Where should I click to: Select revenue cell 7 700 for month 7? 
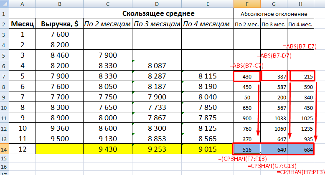pos(59,96)
